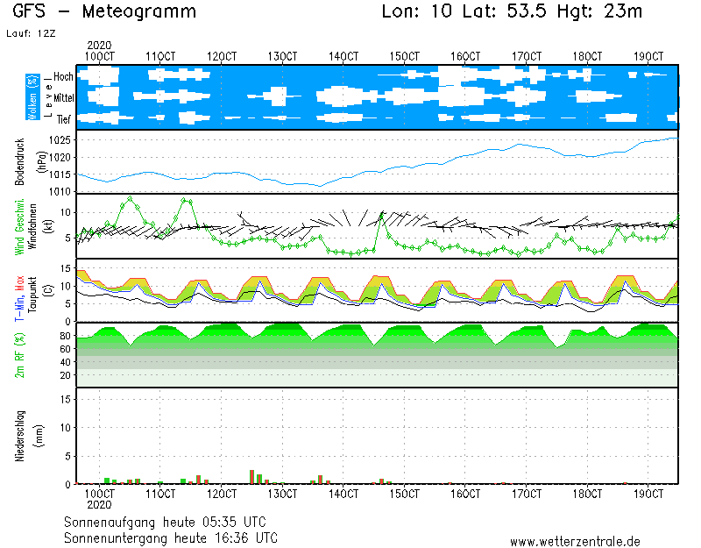Viewport: 701px width, 548px height.
Task: Click the 10 tick on the wind axis
Action: (66, 212)
